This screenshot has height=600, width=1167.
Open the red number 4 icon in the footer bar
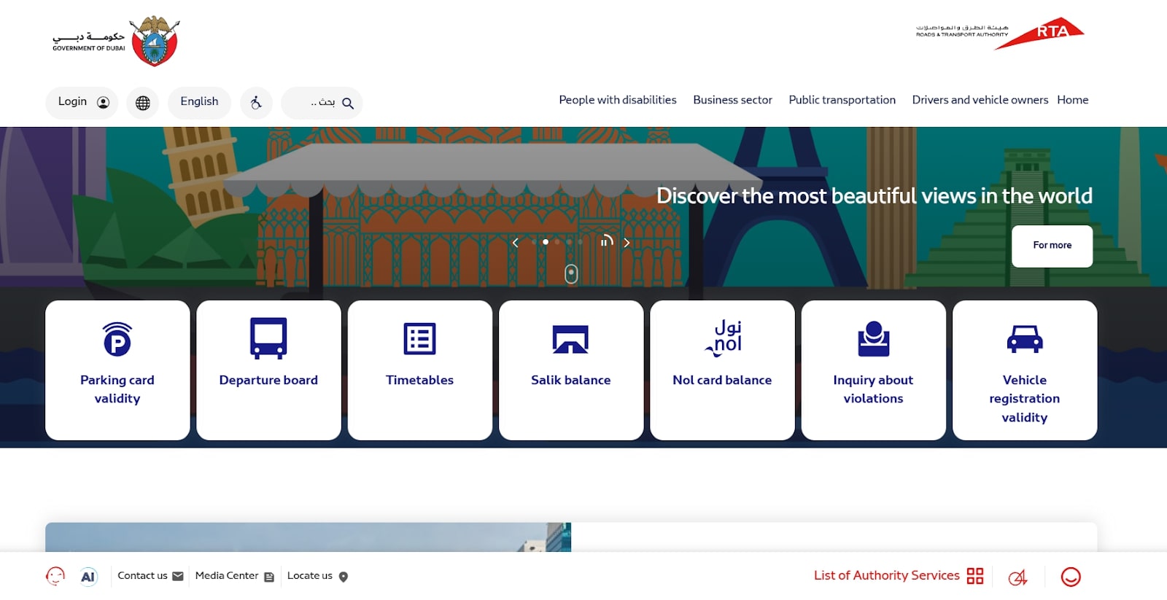(1018, 577)
